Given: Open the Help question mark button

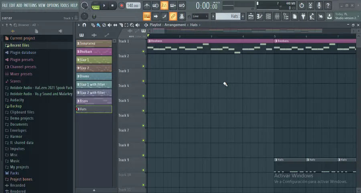Looking at the screenshot, I should point(328,5).
